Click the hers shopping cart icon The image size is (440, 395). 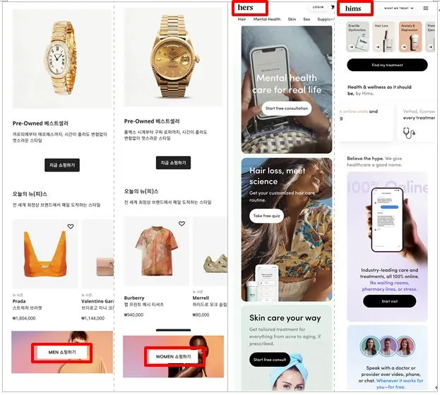point(333,7)
